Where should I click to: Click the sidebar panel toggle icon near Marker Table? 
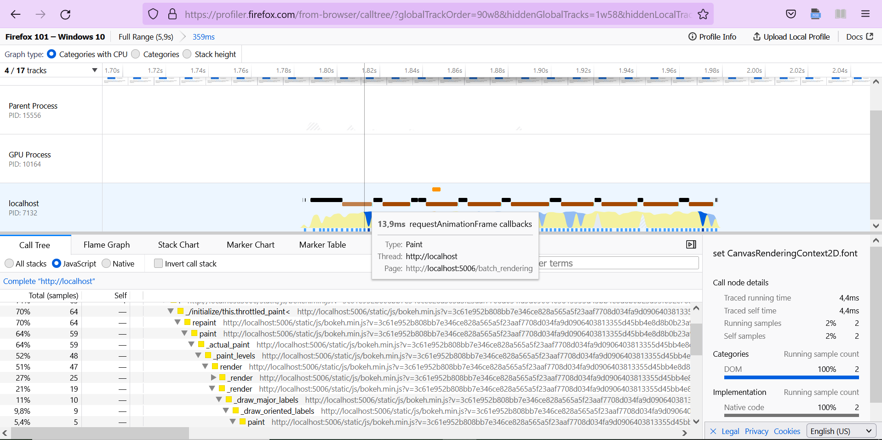(x=690, y=244)
